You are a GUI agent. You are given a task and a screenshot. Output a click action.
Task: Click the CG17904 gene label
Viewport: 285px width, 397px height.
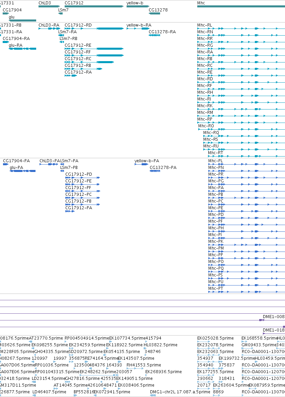pyautogui.click(x=12, y=10)
